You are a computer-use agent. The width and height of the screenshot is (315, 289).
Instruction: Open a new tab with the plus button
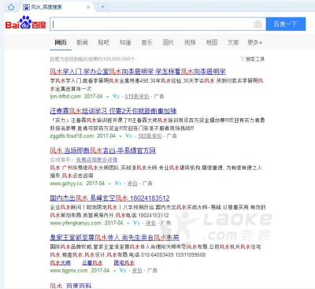click(102, 7)
